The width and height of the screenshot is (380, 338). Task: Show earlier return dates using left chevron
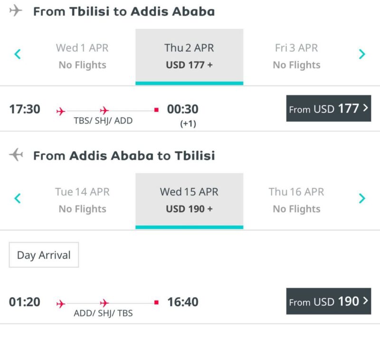coord(18,198)
